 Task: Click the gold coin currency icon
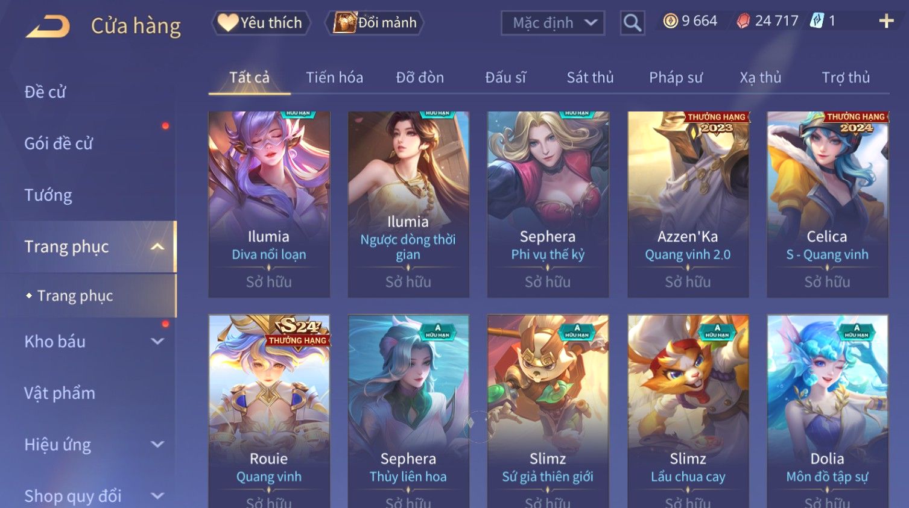[670, 21]
